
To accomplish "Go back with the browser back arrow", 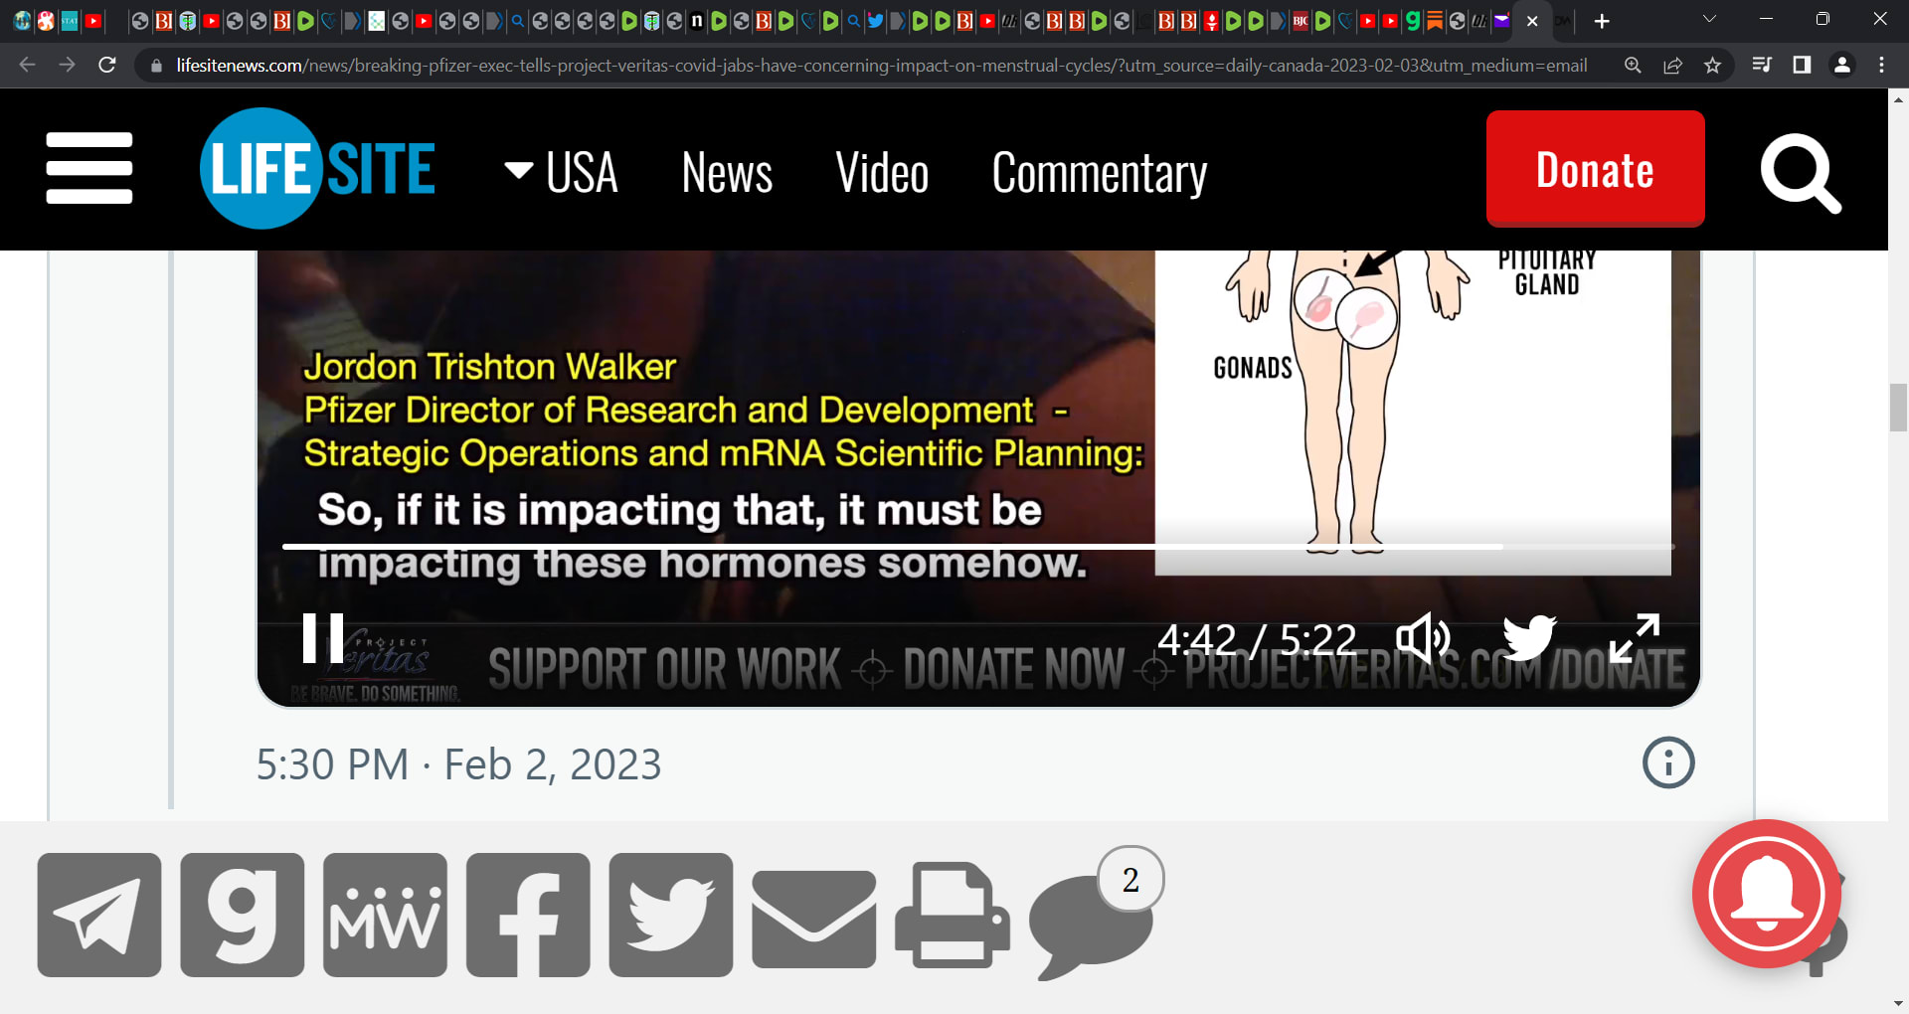I will (27, 65).
